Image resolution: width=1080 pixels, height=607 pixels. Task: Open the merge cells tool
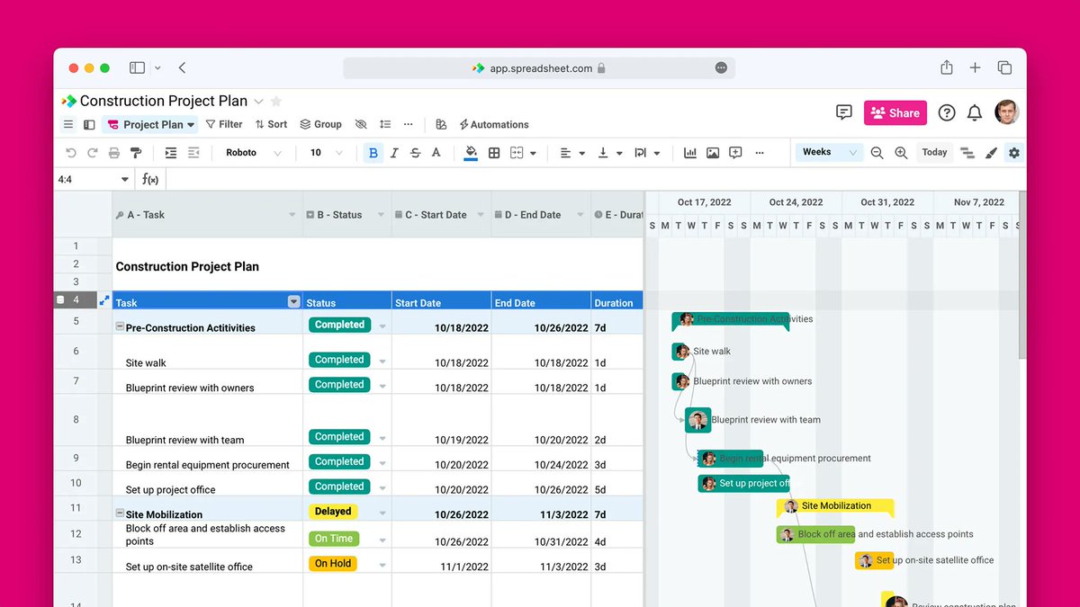pyautogui.click(x=518, y=153)
